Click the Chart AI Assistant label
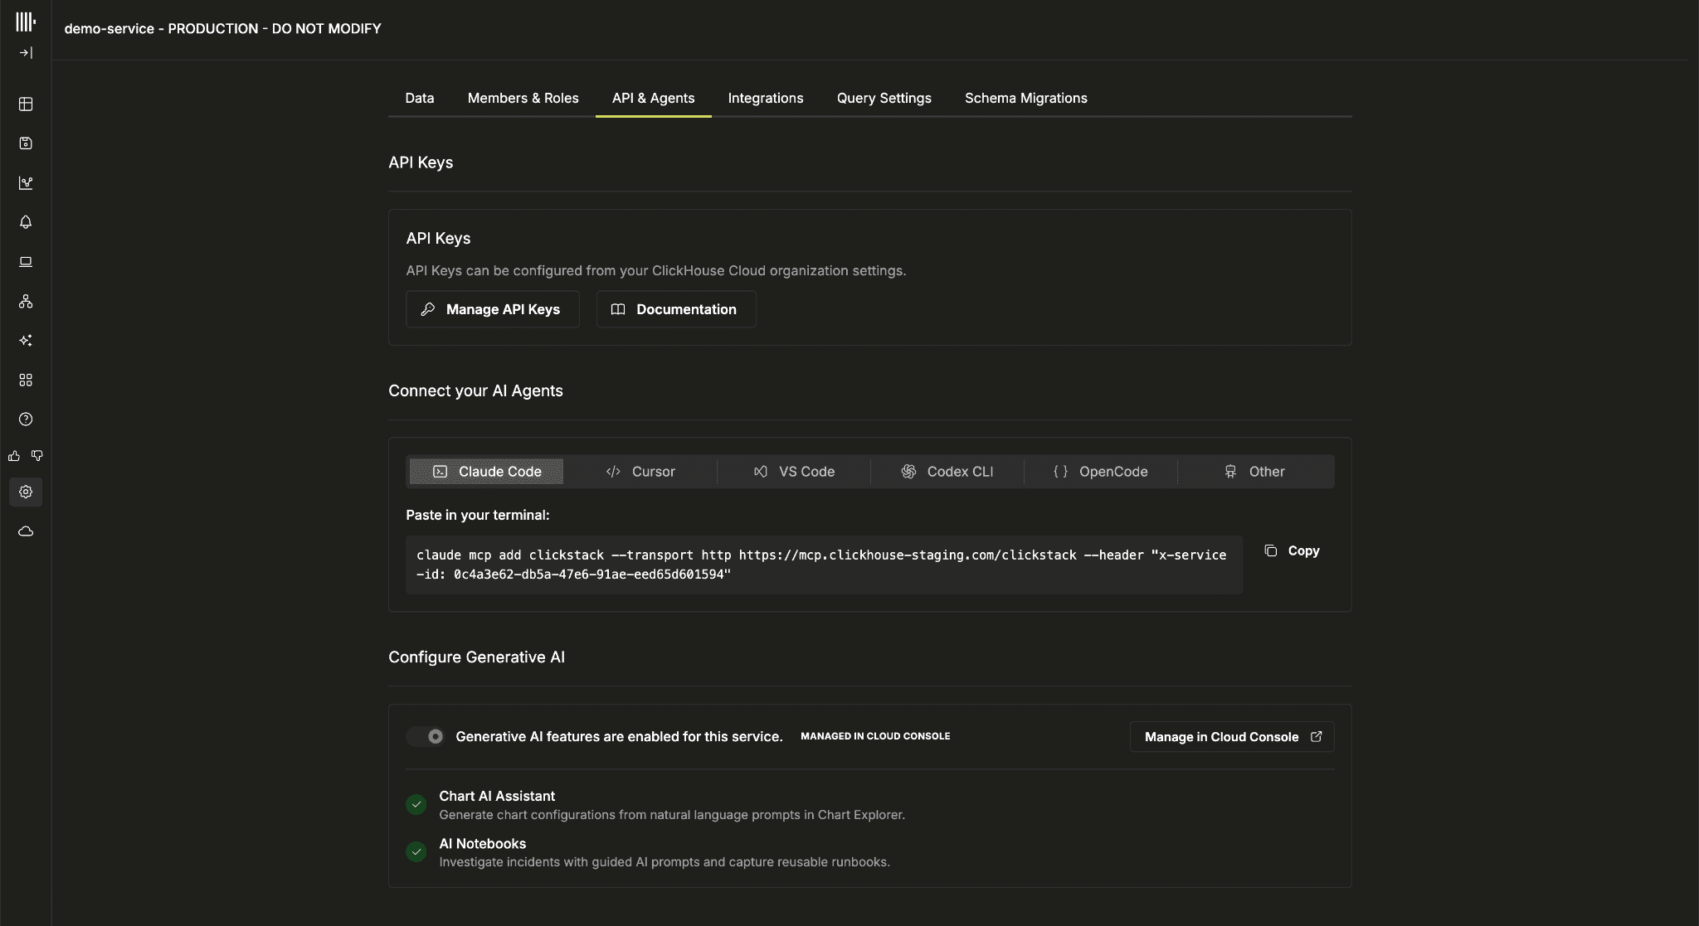 497,796
